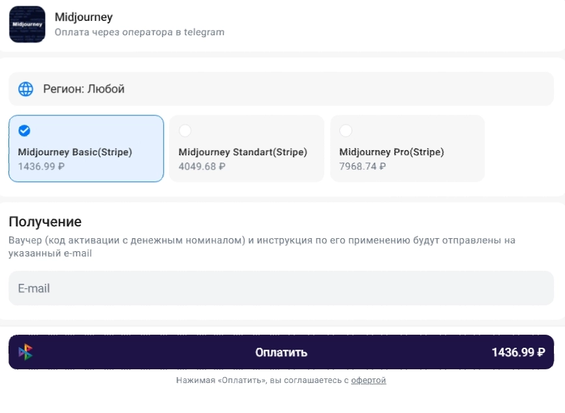
Task: Click the 1436.99 ₽ total on pay button
Action: click(x=518, y=352)
